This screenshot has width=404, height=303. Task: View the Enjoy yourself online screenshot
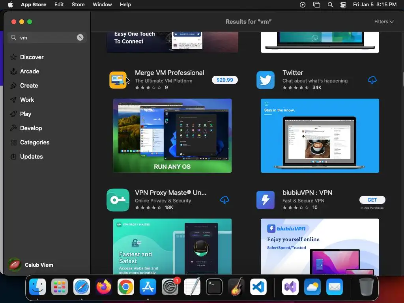click(320, 246)
